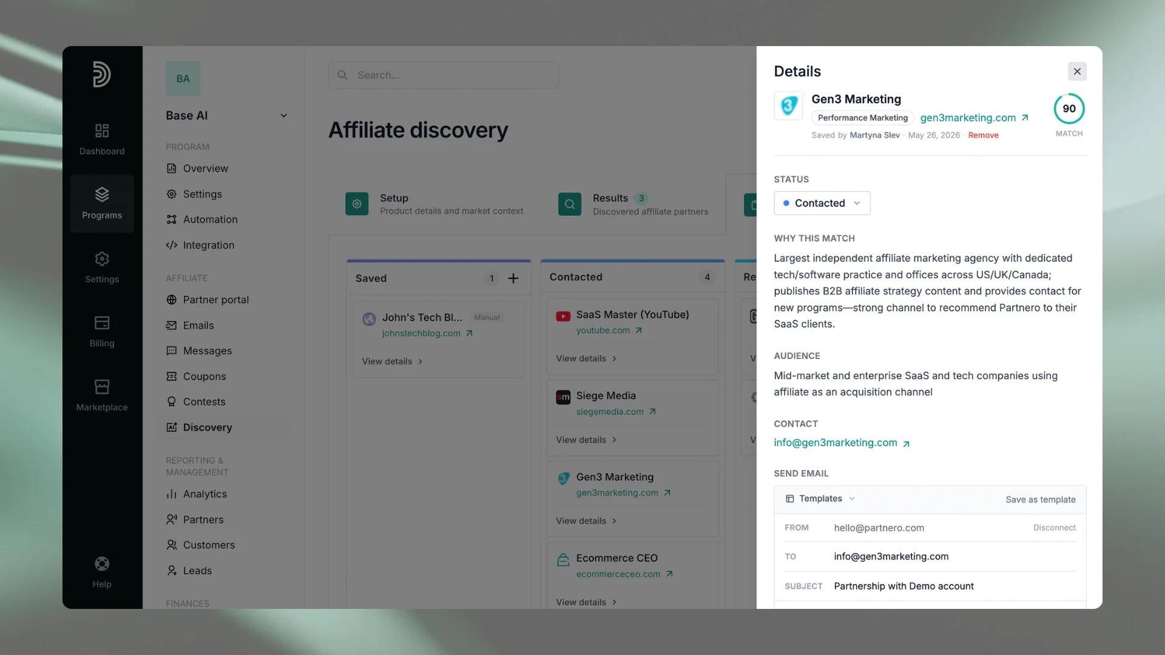Click the Analytics bar chart icon
This screenshot has width=1165, height=655.
tap(172, 494)
